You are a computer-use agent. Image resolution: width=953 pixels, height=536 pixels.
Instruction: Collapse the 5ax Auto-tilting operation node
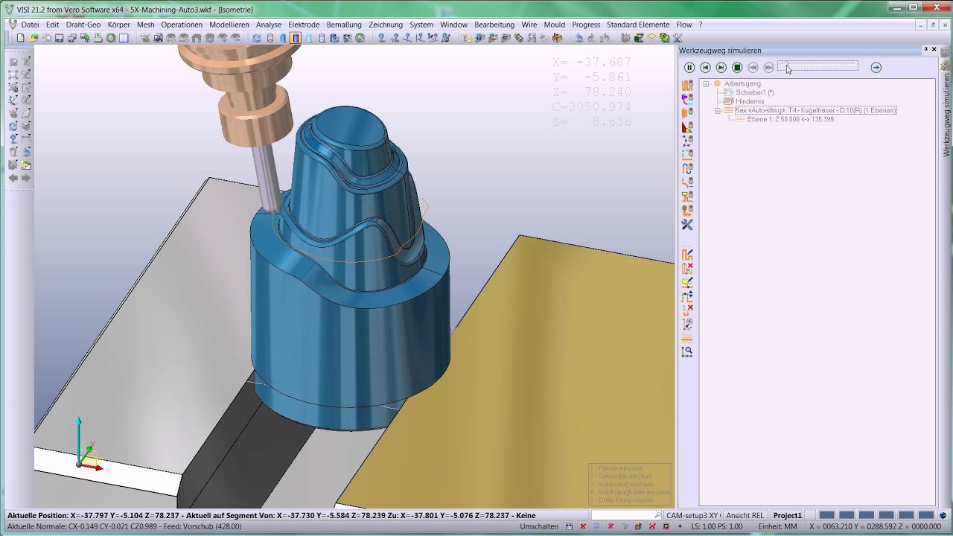(718, 110)
